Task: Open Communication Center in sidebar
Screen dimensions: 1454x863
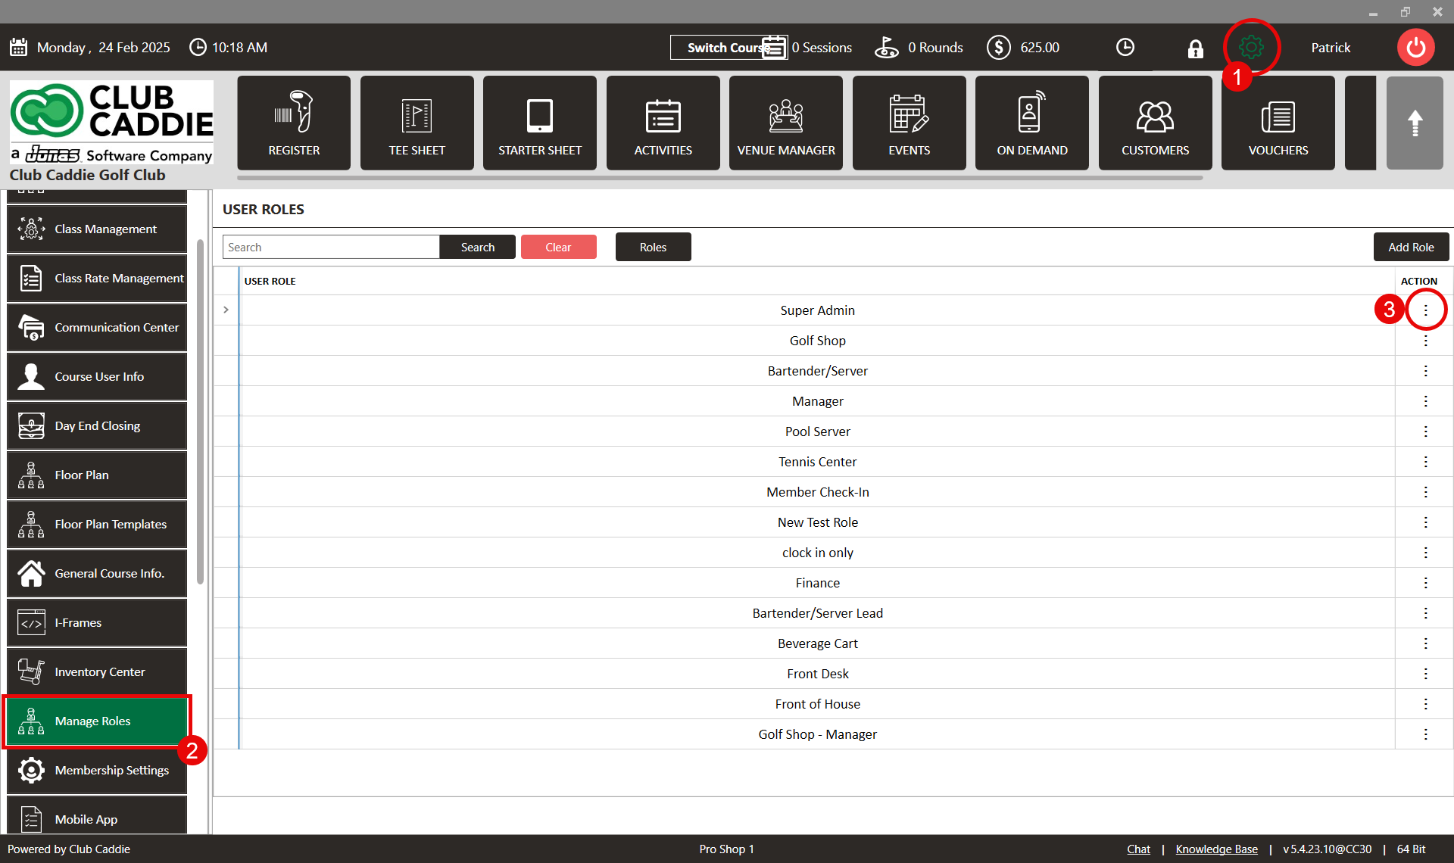Action: click(x=97, y=327)
